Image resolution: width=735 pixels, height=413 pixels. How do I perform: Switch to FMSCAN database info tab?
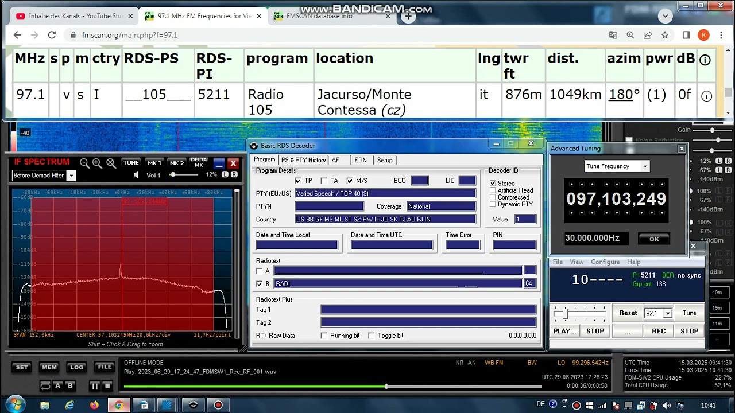(332, 16)
